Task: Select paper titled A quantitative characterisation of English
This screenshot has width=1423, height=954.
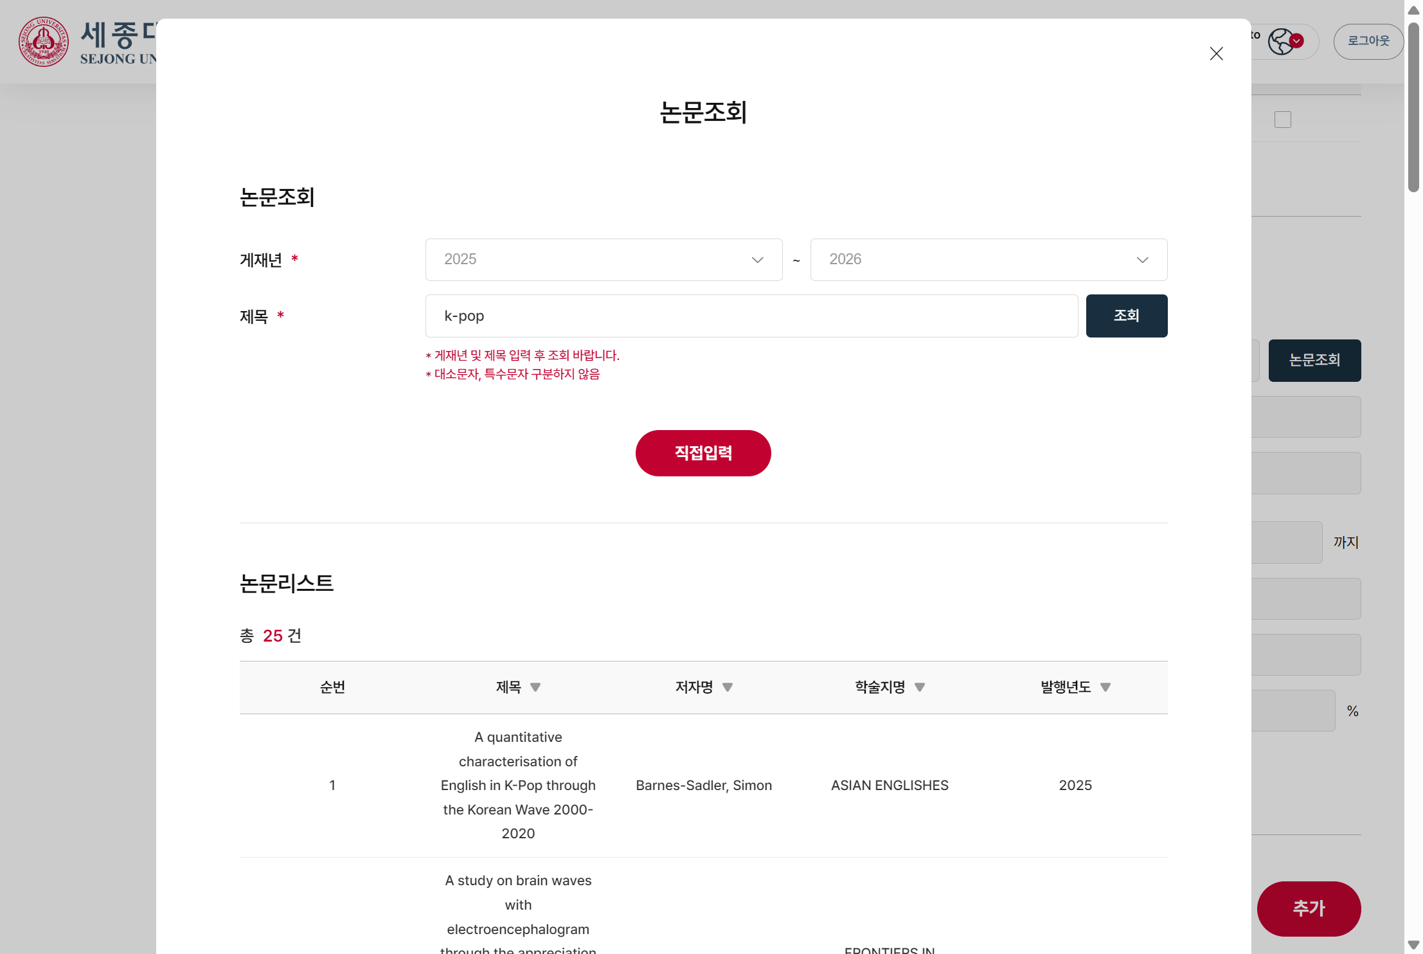Action: point(518,786)
